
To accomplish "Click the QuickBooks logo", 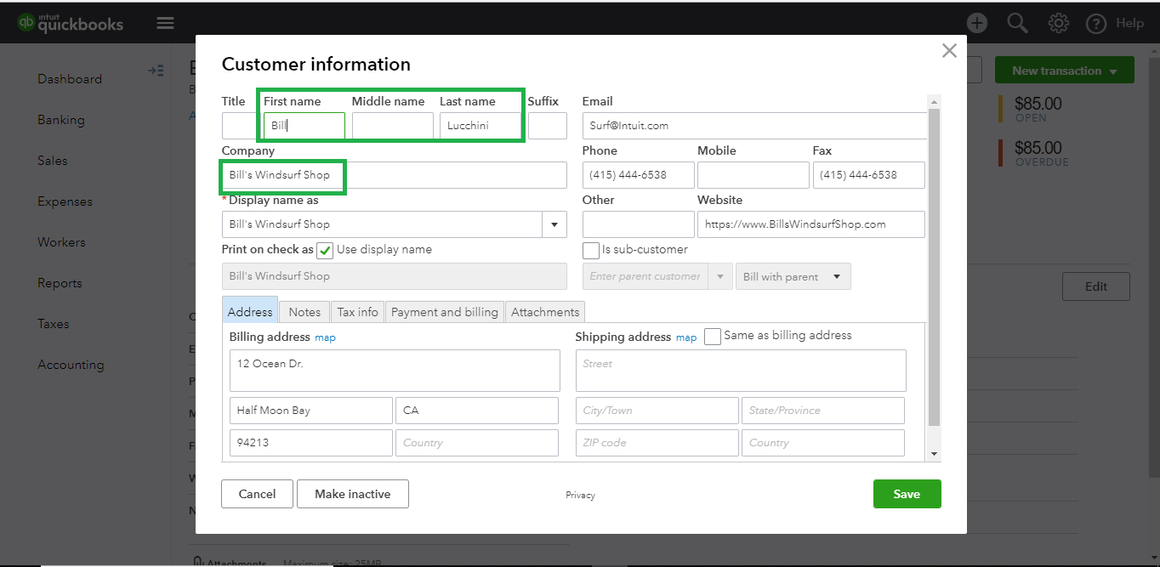I will [71, 22].
